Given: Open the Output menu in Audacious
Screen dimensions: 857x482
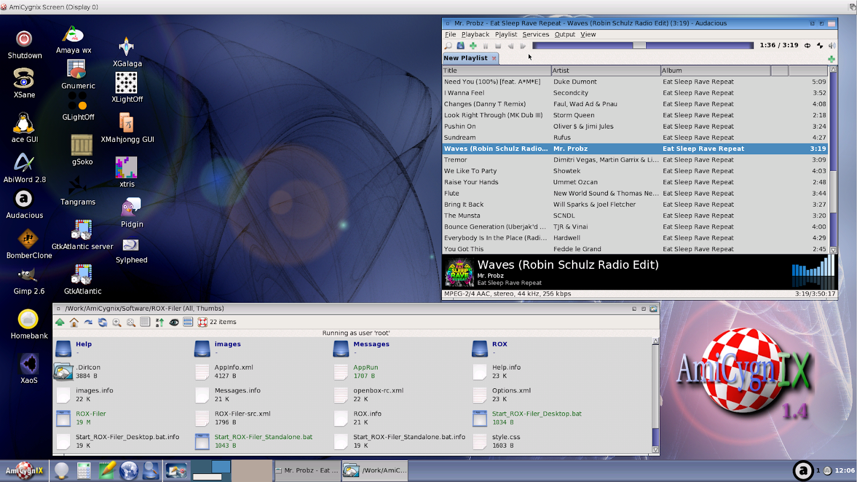Looking at the screenshot, I should point(565,34).
